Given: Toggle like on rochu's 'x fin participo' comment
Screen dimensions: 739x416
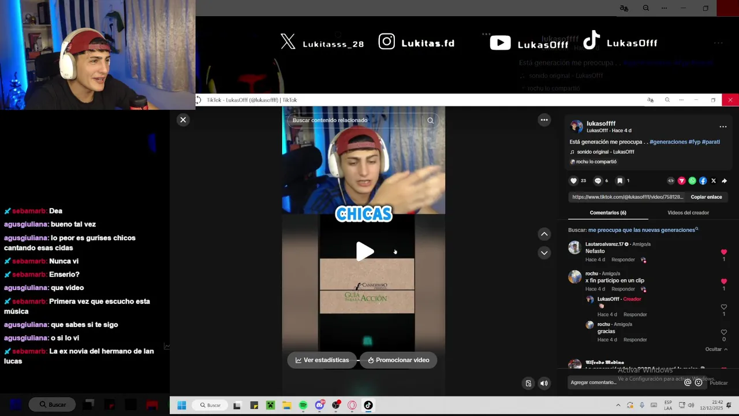Looking at the screenshot, I should (723, 281).
